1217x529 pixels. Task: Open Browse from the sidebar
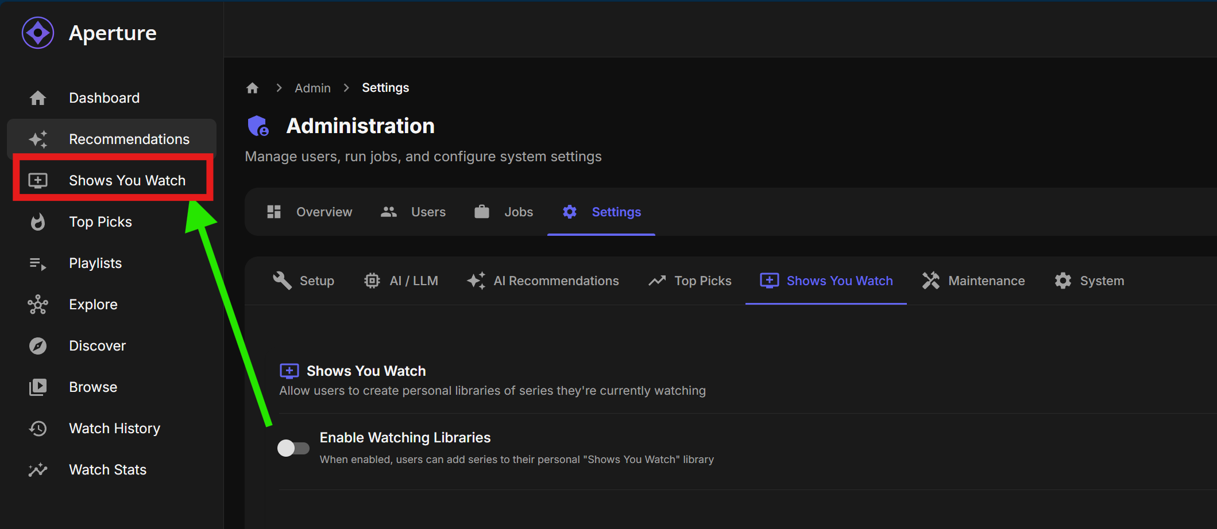[x=93, y=387]
